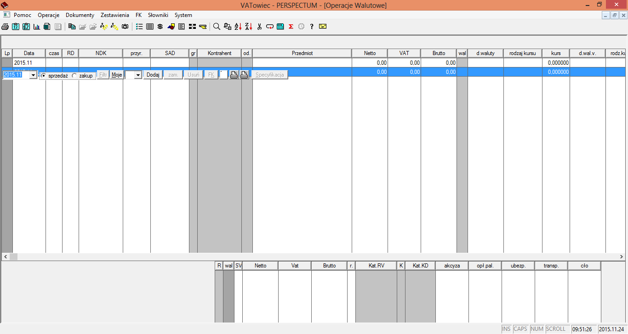Click the Moje button

117,75
